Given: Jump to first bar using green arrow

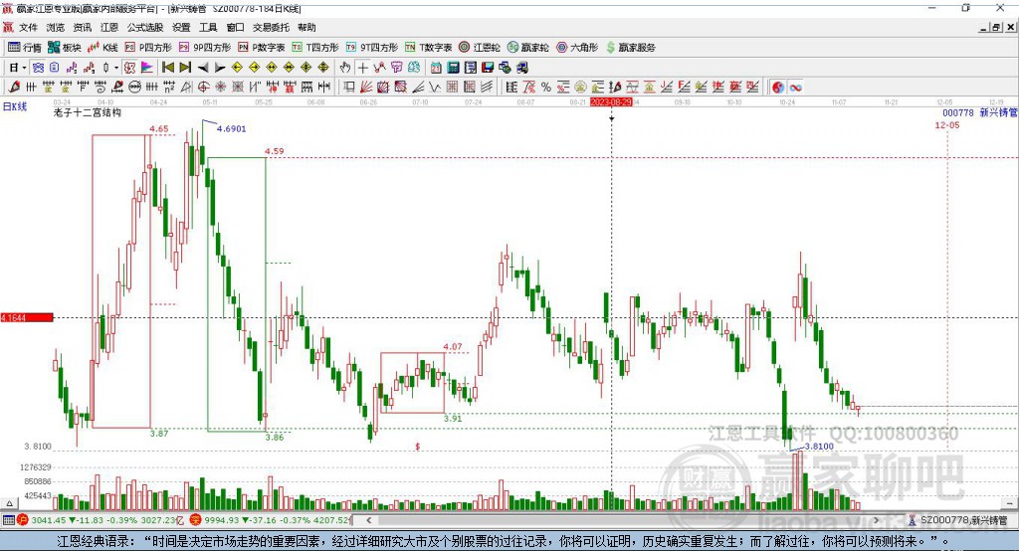Looking at the screenshot, I should coord(168,67).
